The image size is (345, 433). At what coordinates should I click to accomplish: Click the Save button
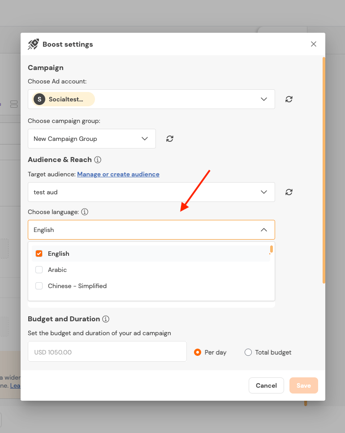304,385
